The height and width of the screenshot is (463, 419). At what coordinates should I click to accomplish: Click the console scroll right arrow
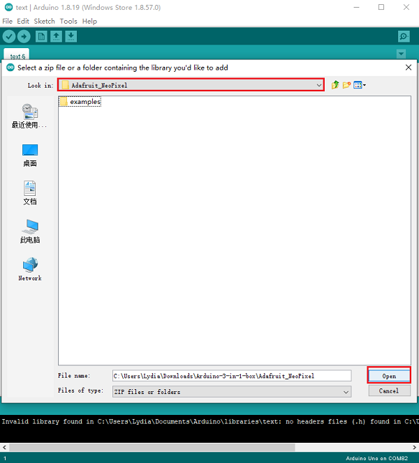pos(414,447)
